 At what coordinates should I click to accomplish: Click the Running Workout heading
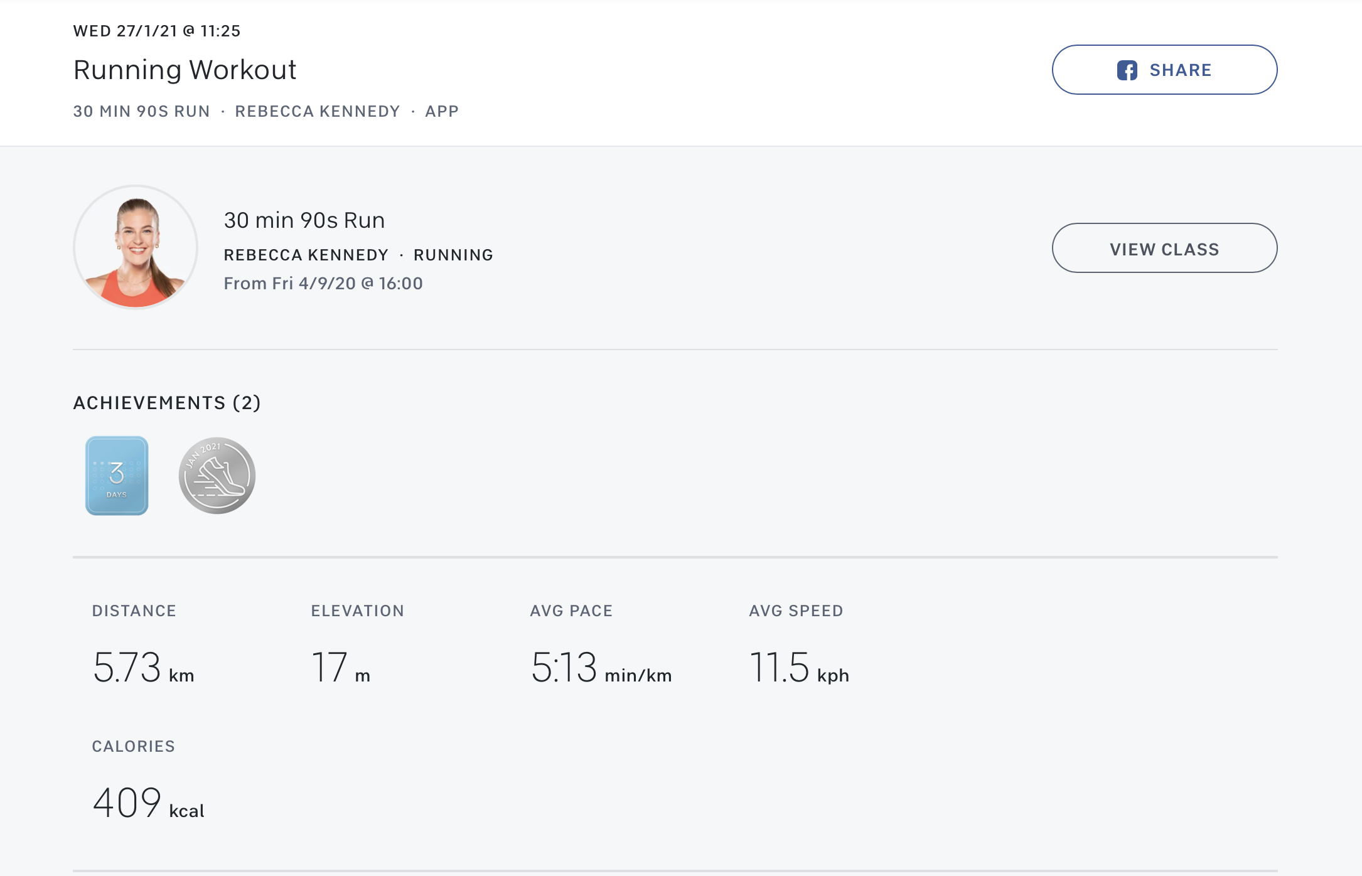185,70
